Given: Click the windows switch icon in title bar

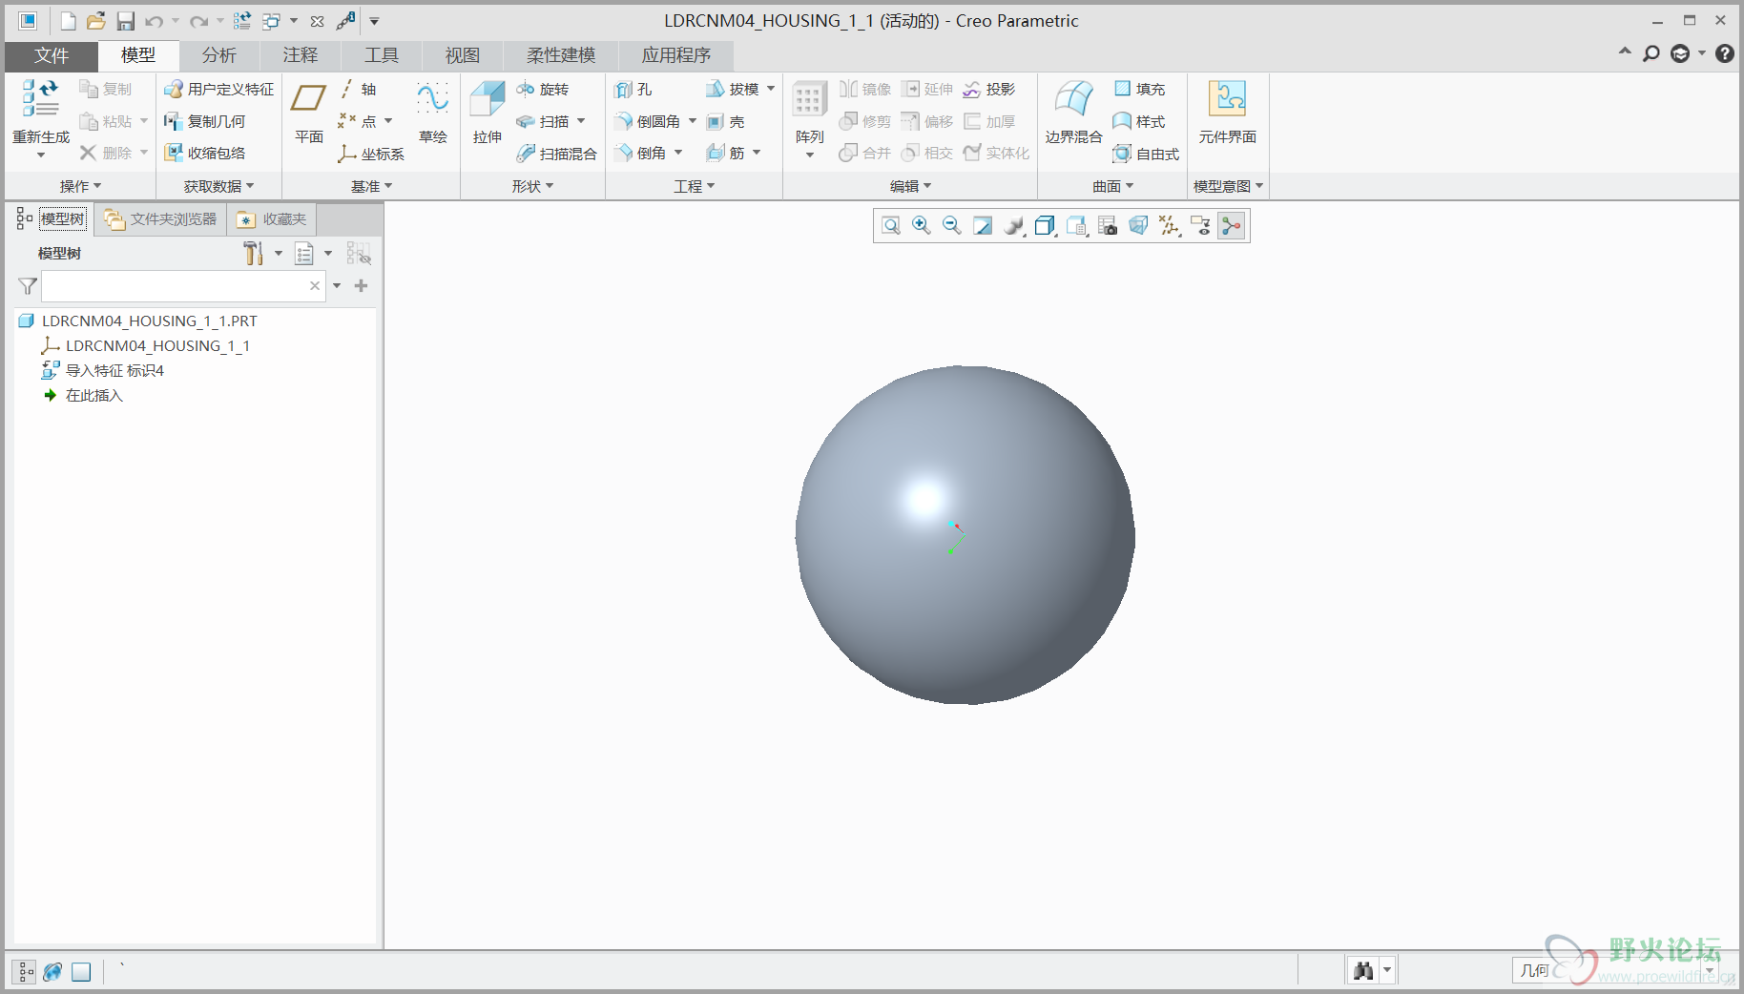Looking at the screenshot, I should pyautogui.click(x=272, y=21).
